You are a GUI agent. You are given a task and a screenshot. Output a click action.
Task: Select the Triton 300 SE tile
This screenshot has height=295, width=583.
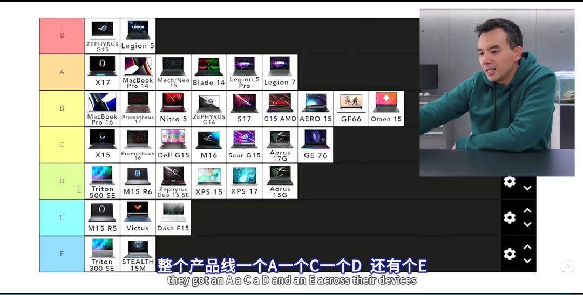[102, 254]
